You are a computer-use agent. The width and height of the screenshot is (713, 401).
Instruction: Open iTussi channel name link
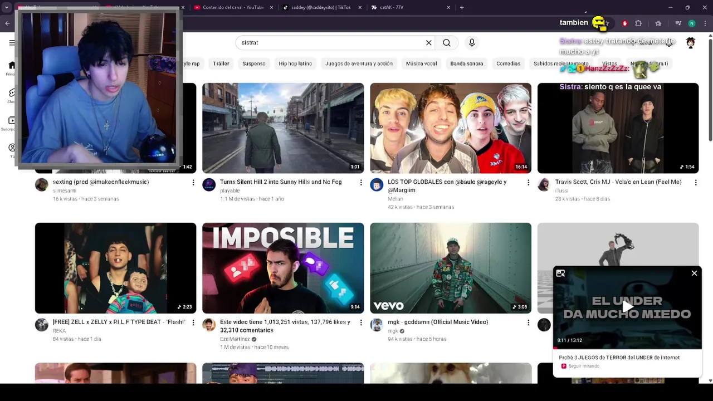[561, 190]
